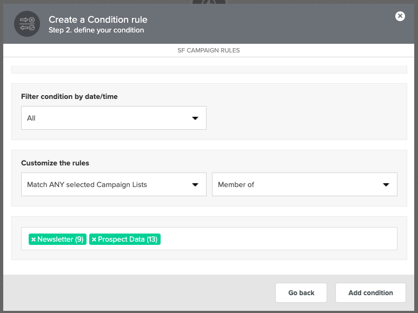Click the arrow beside Match ANY selected Campaign Lists
This screenshot has width=418, height=313.
[195, 184]
